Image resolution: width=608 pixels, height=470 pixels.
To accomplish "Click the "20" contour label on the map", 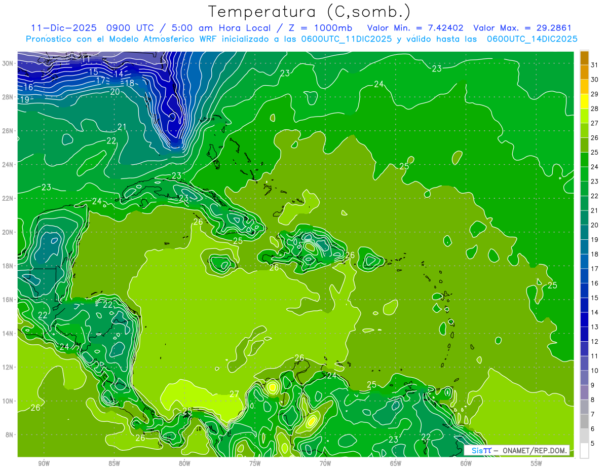I will [x=115, y=91].
